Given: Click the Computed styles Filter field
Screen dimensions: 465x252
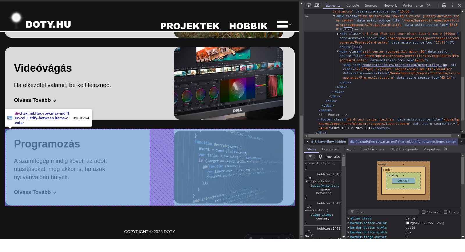Looking at the screenshot, I should tap(384, 212).
